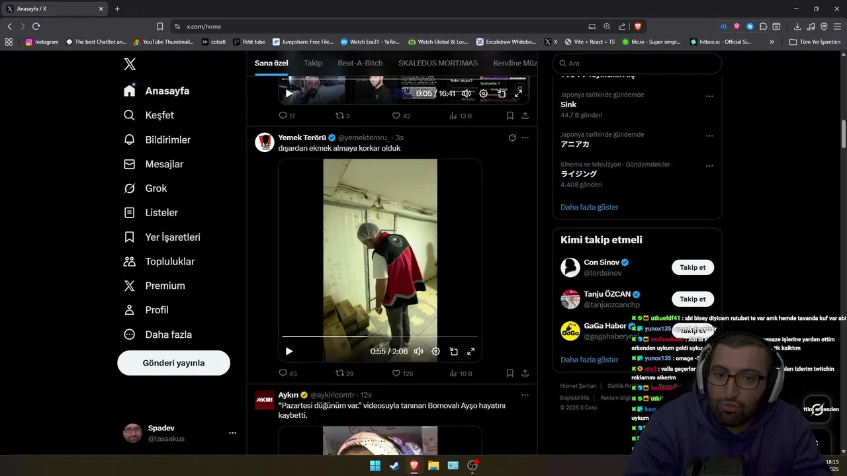
Task: Reply to top post (17)
Action: (287, 116)
